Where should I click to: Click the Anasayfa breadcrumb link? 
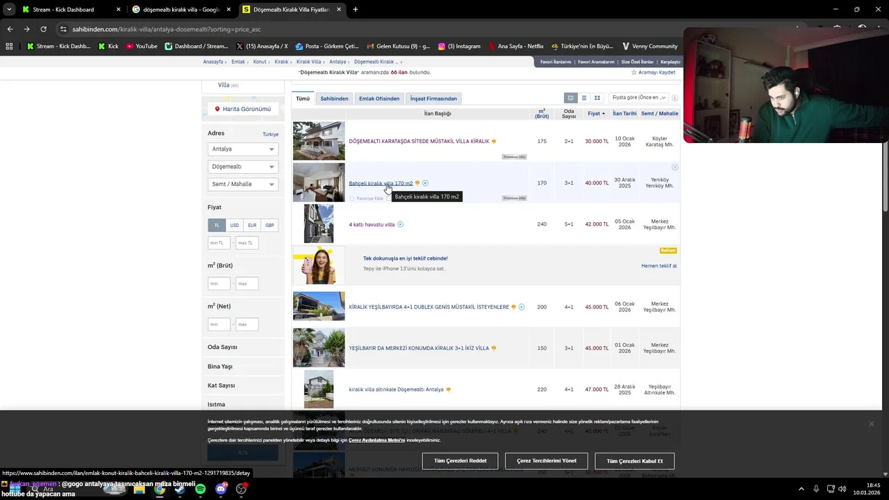click(213, 62)
